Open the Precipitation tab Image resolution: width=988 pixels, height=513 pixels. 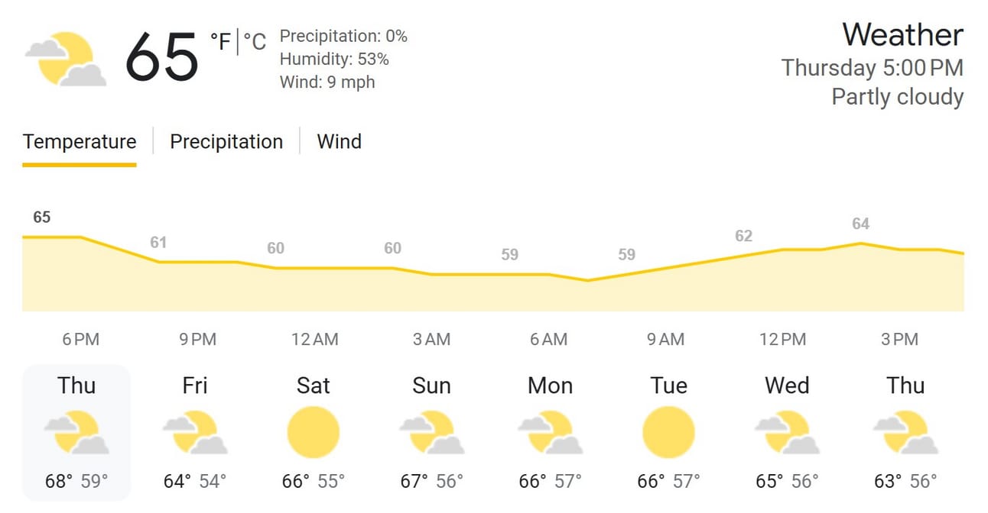point(226,142)
